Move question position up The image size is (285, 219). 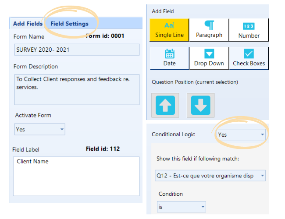(165, 105)
